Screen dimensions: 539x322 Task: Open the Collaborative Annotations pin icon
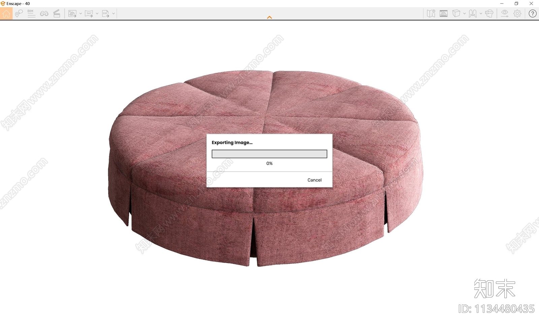pyautogui.click(x=19, y=13)
